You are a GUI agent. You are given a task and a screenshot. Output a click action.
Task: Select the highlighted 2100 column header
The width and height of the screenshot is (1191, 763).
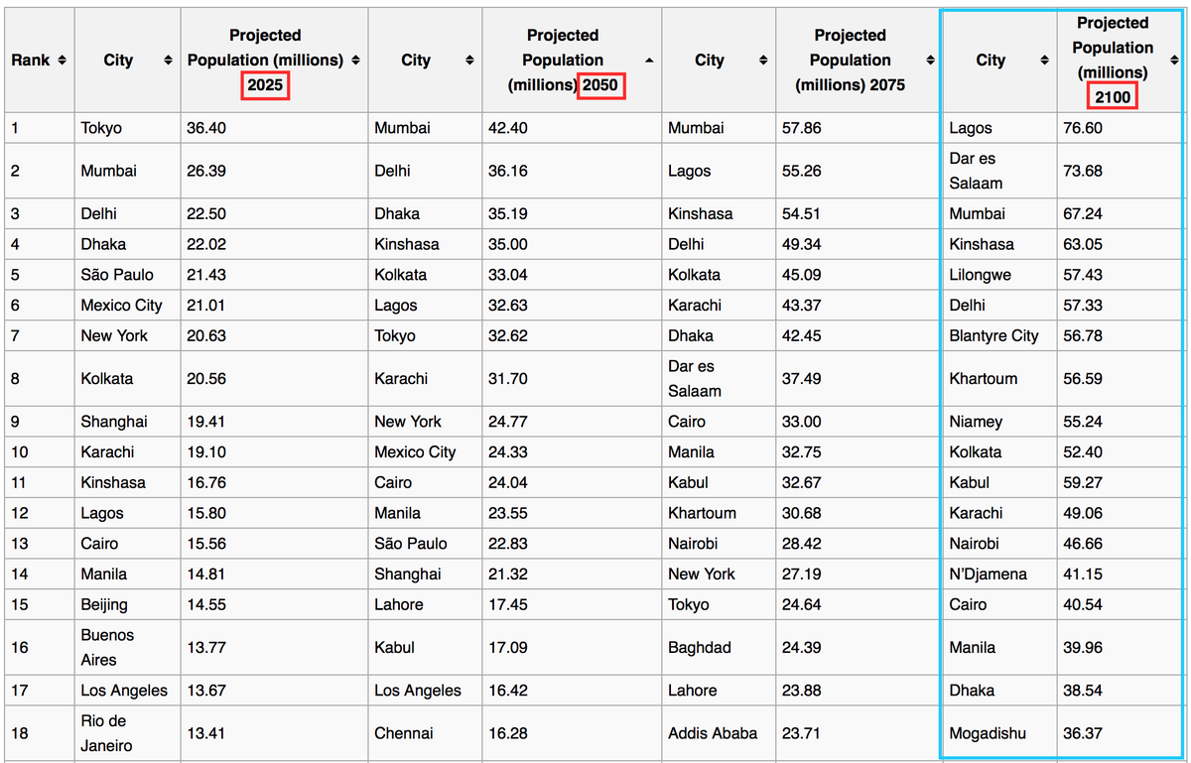click(x=1113, y=60)
